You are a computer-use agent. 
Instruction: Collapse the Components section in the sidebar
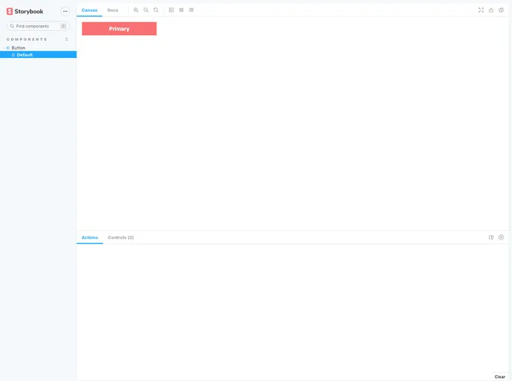27,39
